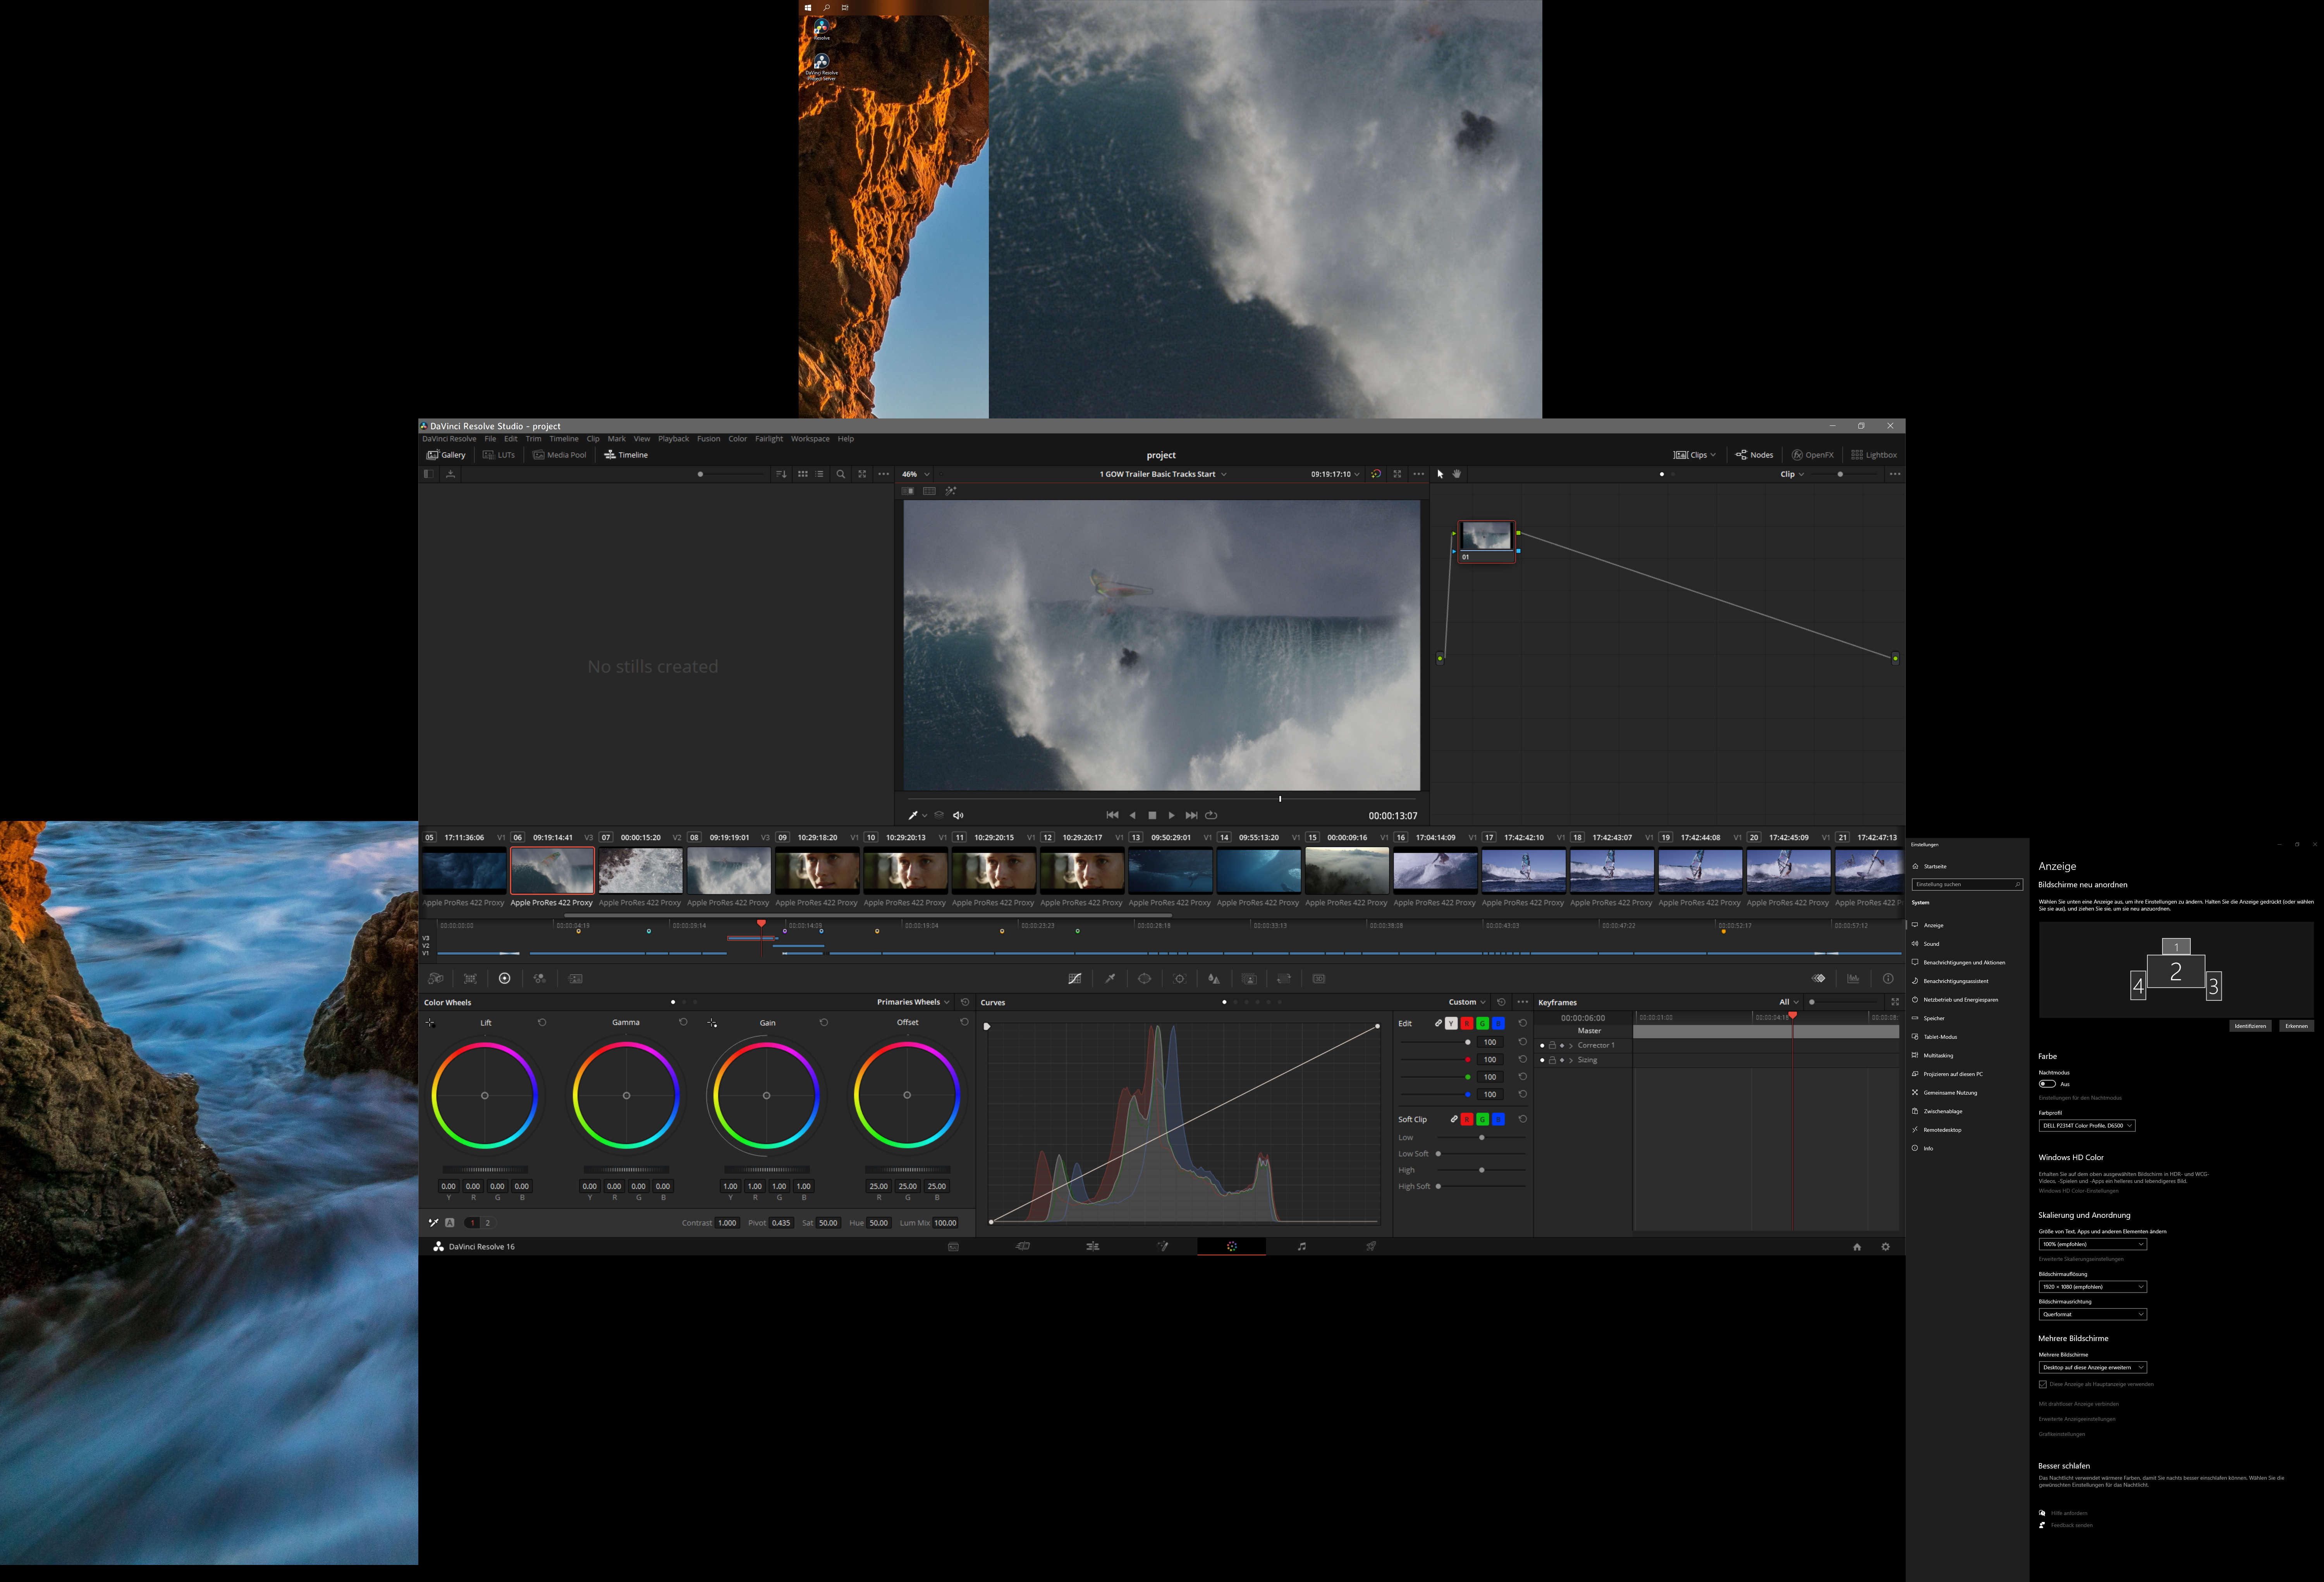2324x1582 pixels.
Task: Open the RGB Mixer palette
Action: (x=540, y=979)
